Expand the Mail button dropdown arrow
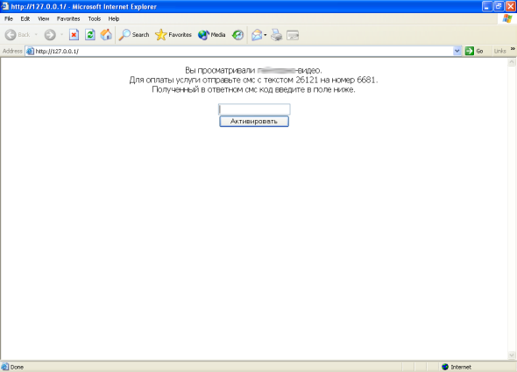 click(x=266, y=35)
